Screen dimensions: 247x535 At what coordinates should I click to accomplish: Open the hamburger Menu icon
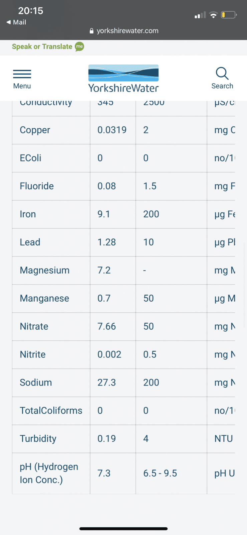click(22, 74)
